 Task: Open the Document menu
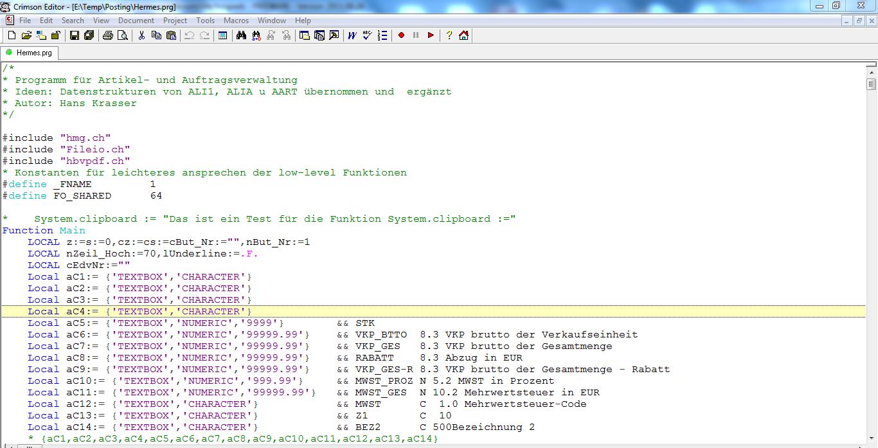click(x=136, y=21)
